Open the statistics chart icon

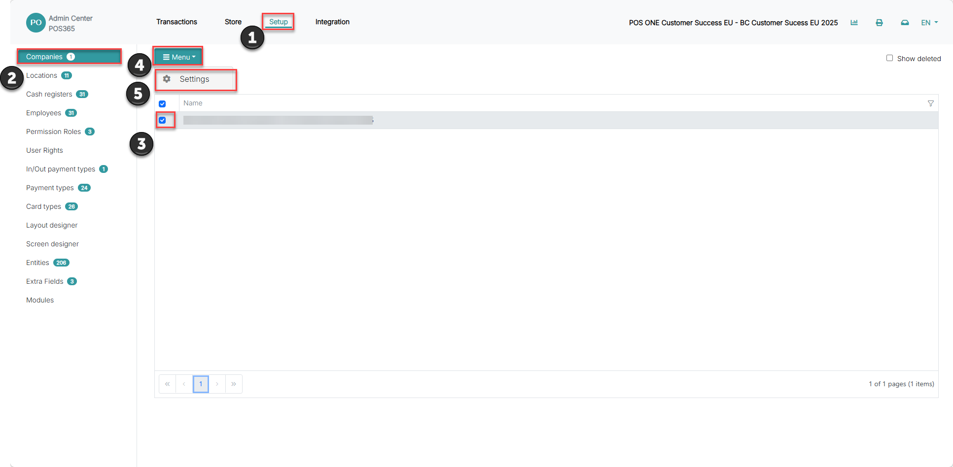tap(854, 22)
